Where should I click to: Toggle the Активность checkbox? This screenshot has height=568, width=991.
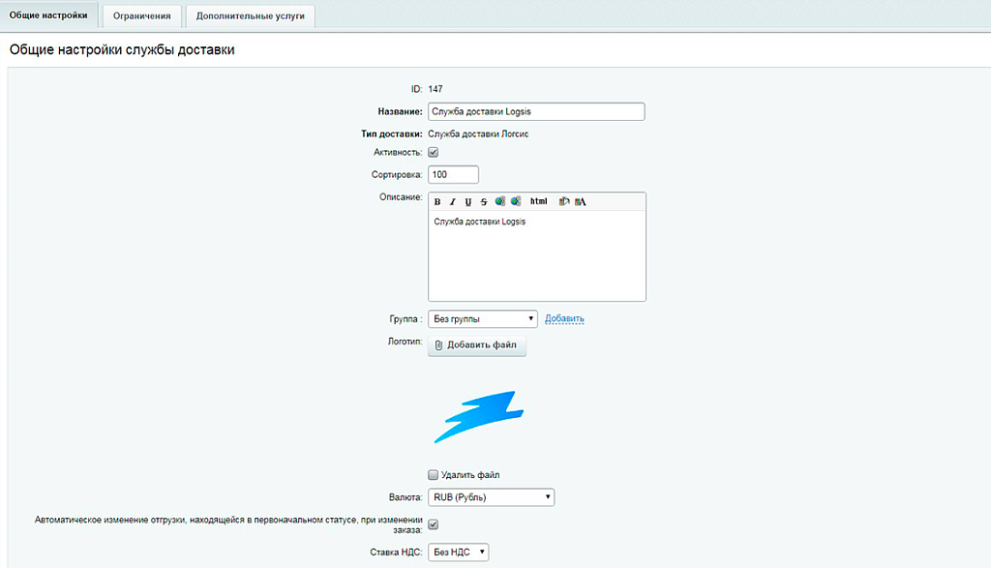point(434,152)
